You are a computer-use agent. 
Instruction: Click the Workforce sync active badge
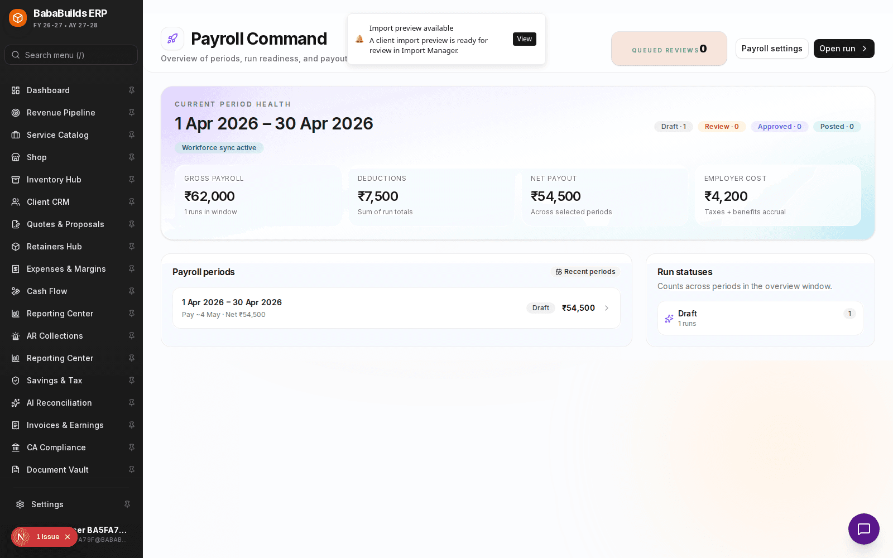click(219, 148)
